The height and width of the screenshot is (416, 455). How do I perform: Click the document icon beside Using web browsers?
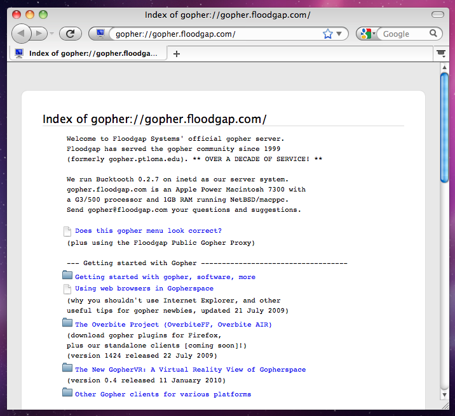[68, 289]
